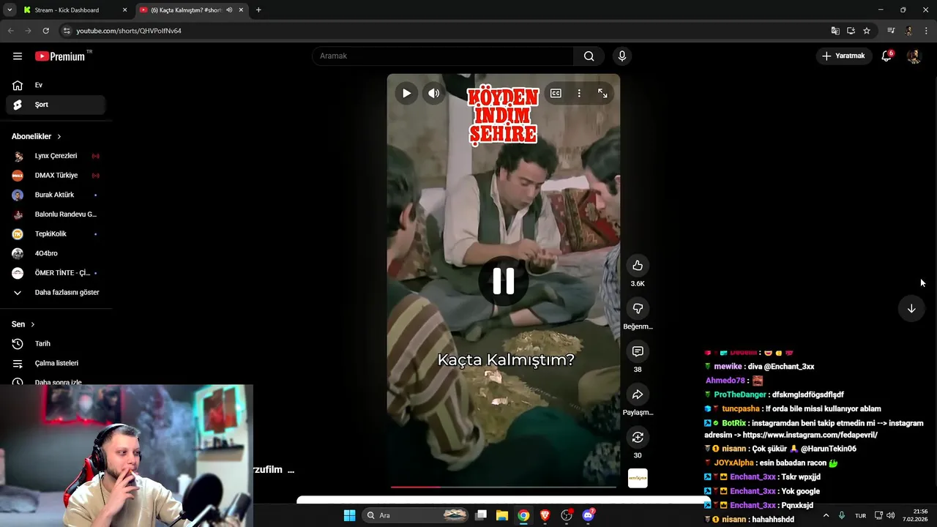Open the notifications bell
This screenshot has height=527, width=937.
[x=886, y=56]
